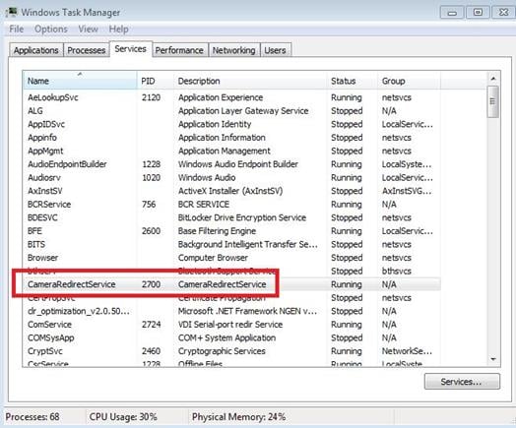Click the Computer Browser description

coord(213,258)
